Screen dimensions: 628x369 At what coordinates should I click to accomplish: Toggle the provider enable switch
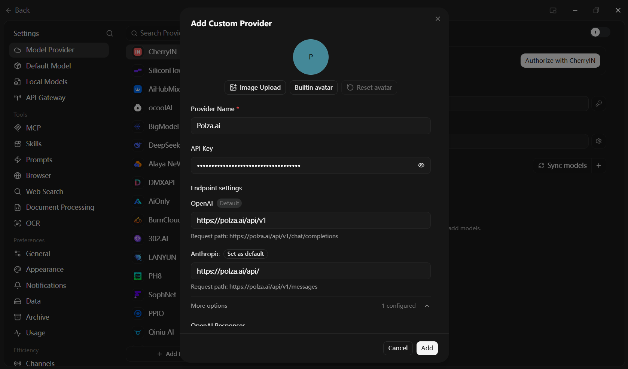coord(600,32)
